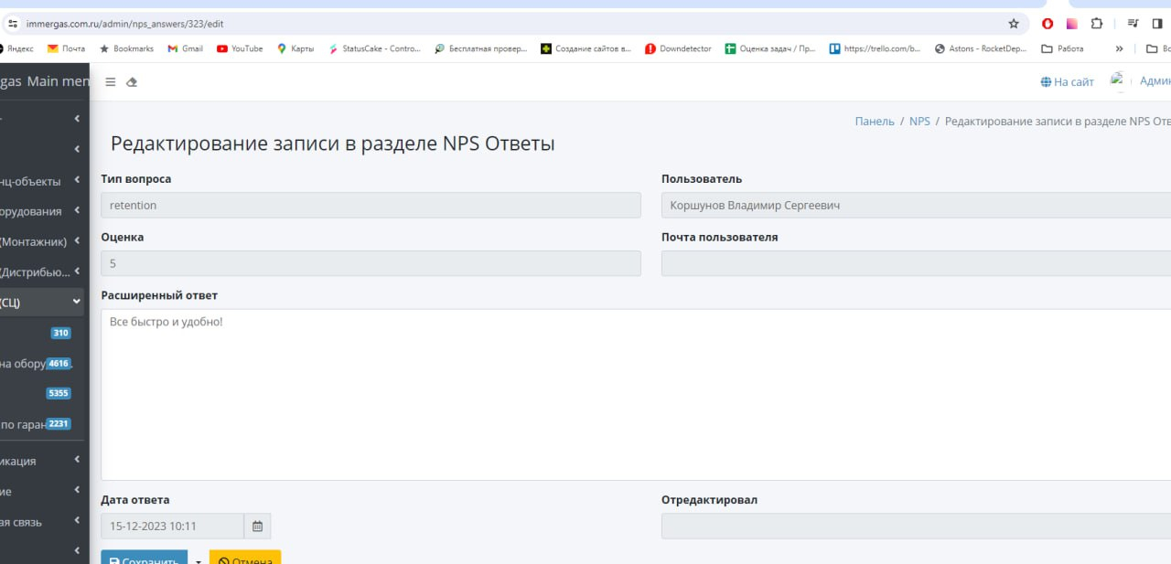
Task: Open the Яндекс bookmark
Action: 16,49
